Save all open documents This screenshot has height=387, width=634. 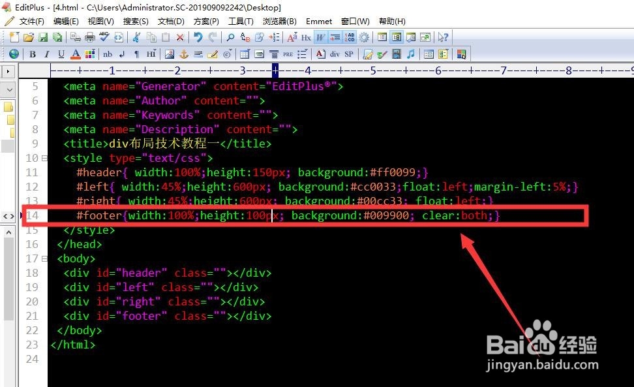pos(57,38)
